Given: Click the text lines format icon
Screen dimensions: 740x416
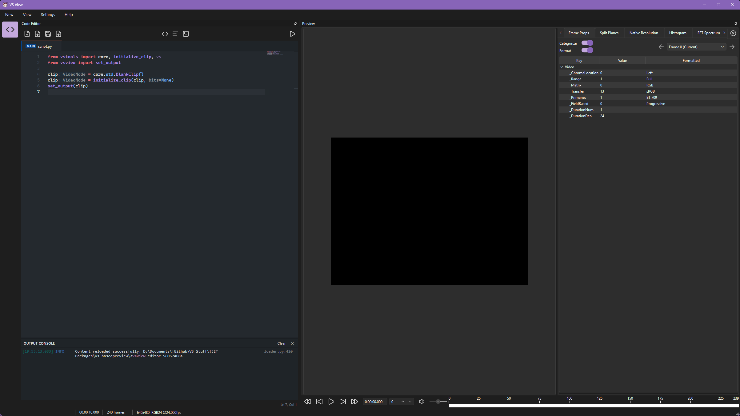Looking at the screenshot, I should pos(175,34).
